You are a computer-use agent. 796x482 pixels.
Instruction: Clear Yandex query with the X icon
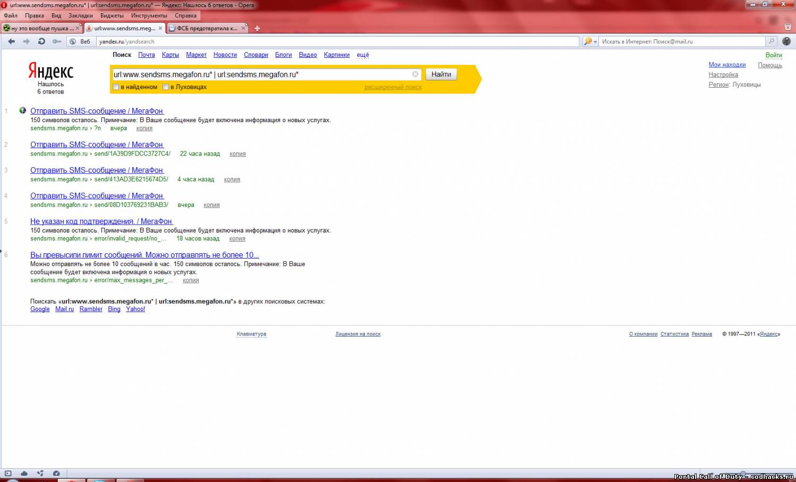(x=415, y=74)
